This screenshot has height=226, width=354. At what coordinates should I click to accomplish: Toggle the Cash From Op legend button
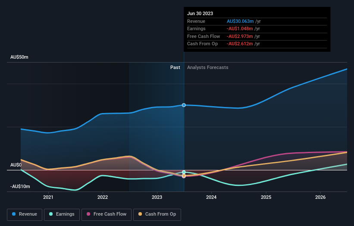[x=157, y=214]
